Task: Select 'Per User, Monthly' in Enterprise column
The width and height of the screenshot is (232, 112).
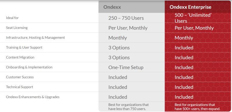Action: [194, 28]
